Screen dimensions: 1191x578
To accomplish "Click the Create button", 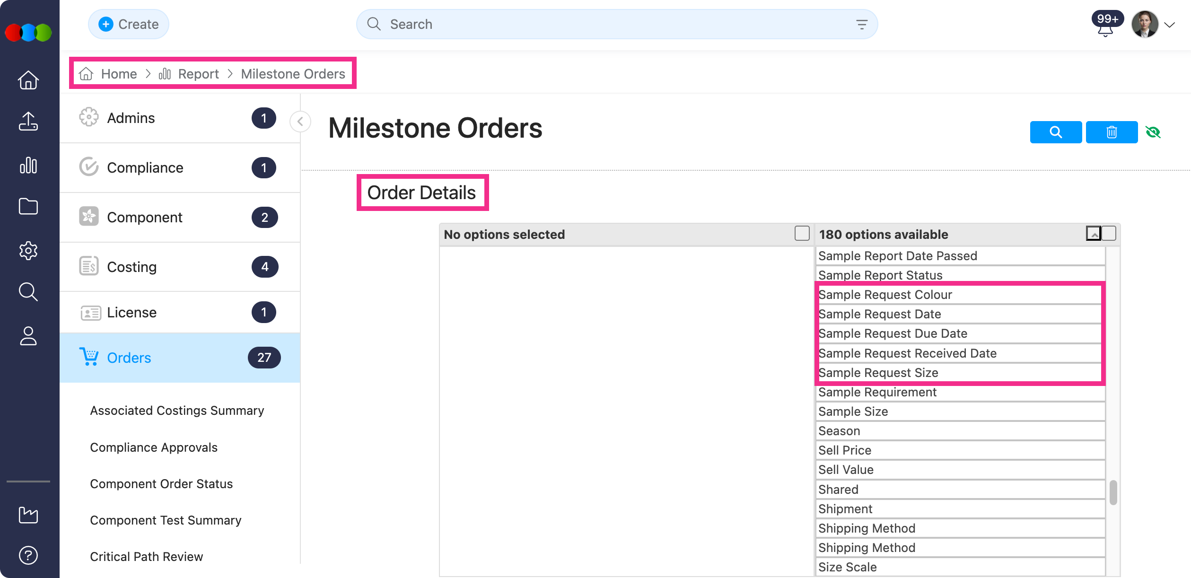I will [x=129, y=24].
